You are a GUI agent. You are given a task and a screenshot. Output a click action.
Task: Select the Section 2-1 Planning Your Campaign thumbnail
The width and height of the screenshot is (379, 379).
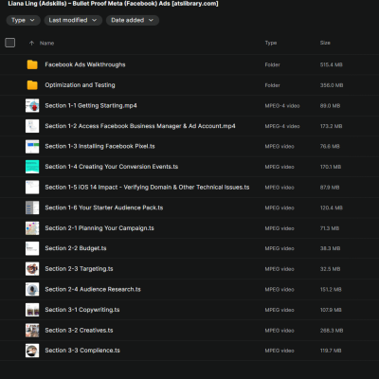tap(32, 228)
